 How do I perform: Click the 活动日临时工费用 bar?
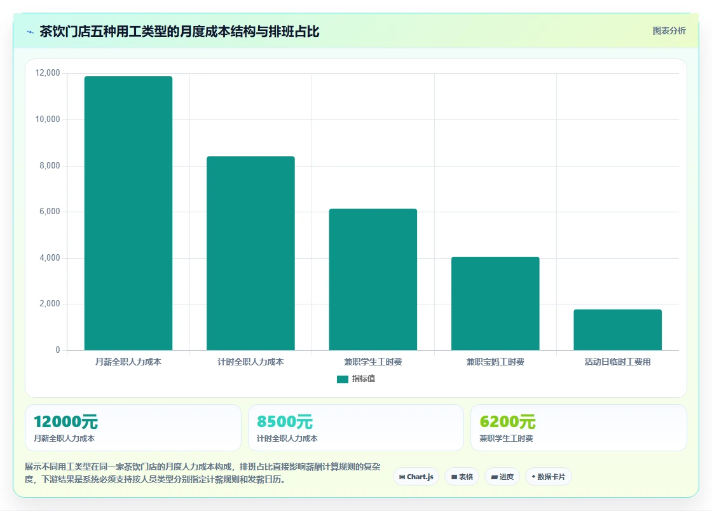tap(617, 330)
